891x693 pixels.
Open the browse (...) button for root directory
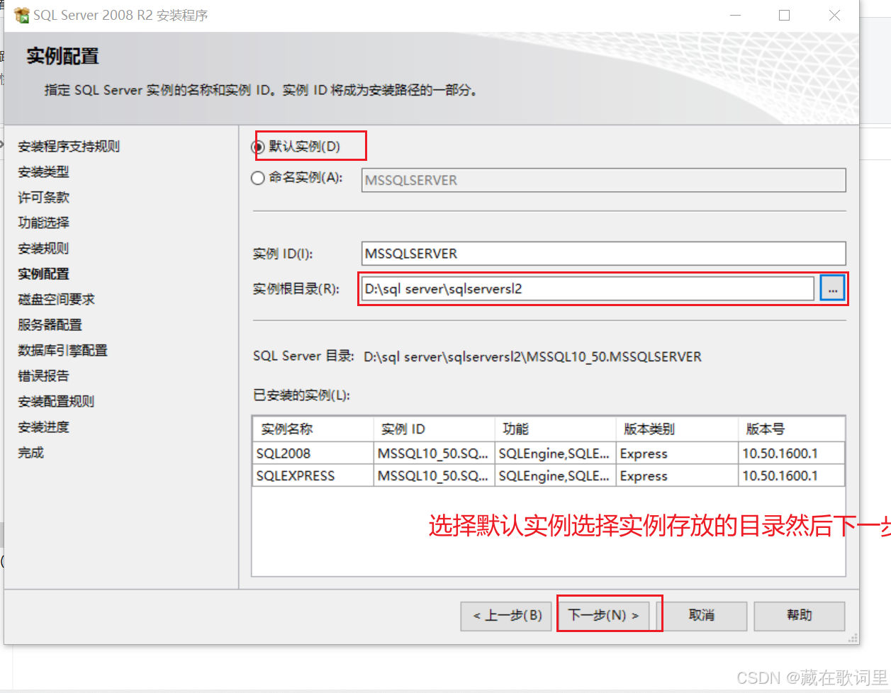click(x=833, y=288)
